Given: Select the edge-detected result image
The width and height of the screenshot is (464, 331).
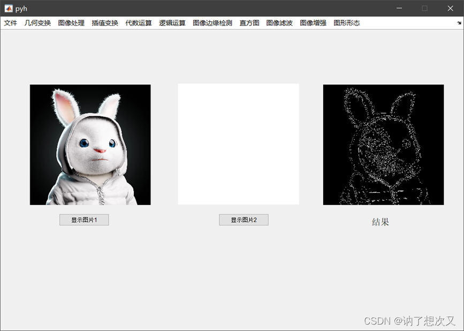Looking at the screenshot, I should [x=384, y=145].
